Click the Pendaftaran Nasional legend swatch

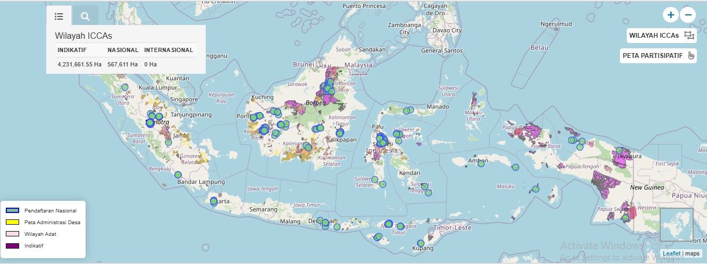(x=12, y=211)
